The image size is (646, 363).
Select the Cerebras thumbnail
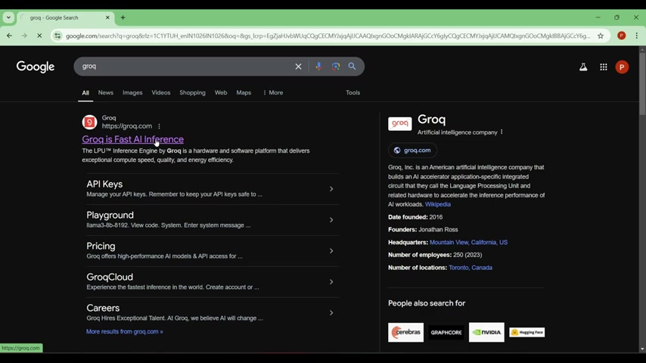[405, 332]
